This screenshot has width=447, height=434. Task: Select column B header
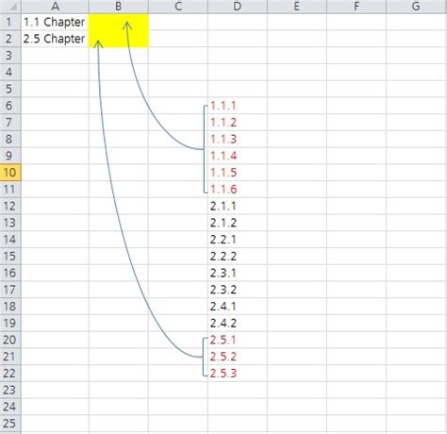pyautogui.click(x=119, y=7)
